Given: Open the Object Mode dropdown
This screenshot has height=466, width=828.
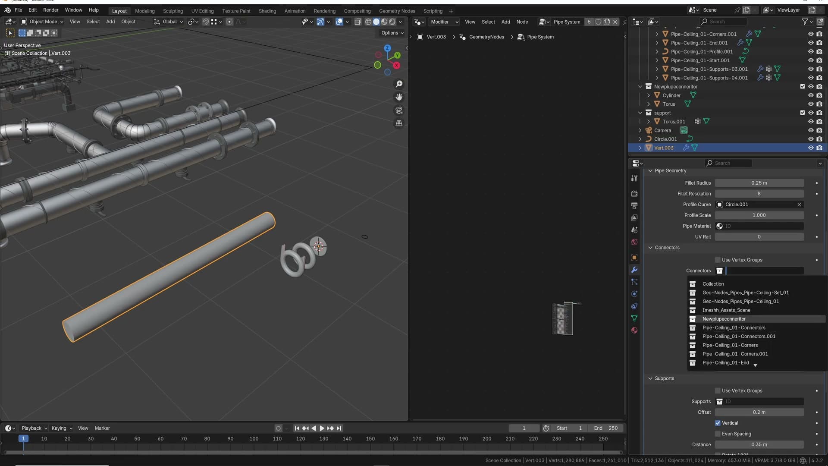Looking at the screenshot, I should coord(42,22).
